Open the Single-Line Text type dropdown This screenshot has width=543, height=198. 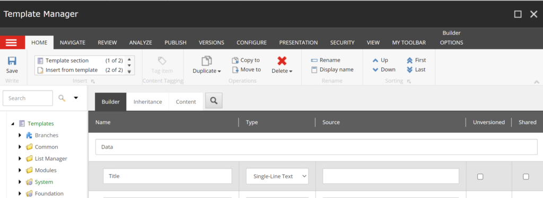coord(277,176)
